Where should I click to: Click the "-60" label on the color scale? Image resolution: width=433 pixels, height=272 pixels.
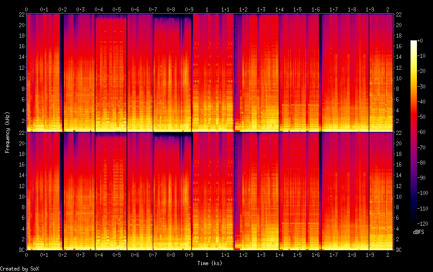[421, 132]
